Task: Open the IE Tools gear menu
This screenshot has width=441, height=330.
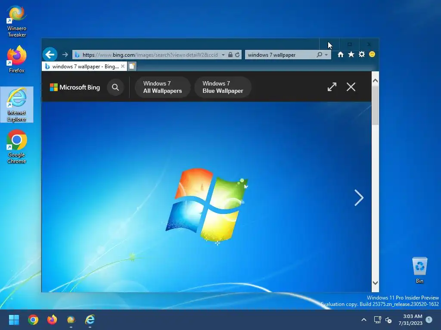Action: pyautogui.click(x=362, y=55)
